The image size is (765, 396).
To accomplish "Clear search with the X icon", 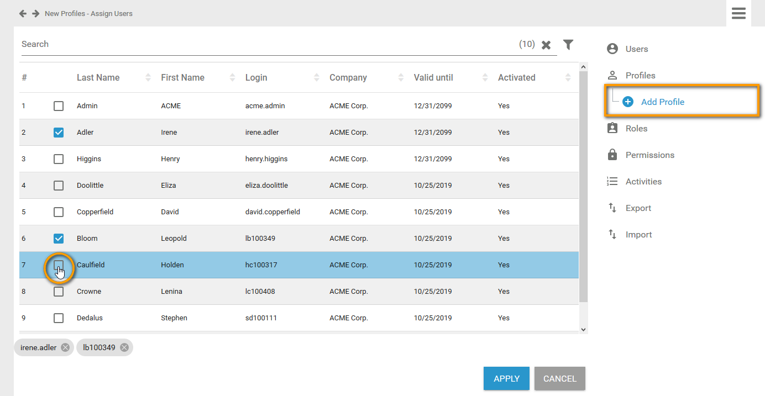I will pos(546,45).
